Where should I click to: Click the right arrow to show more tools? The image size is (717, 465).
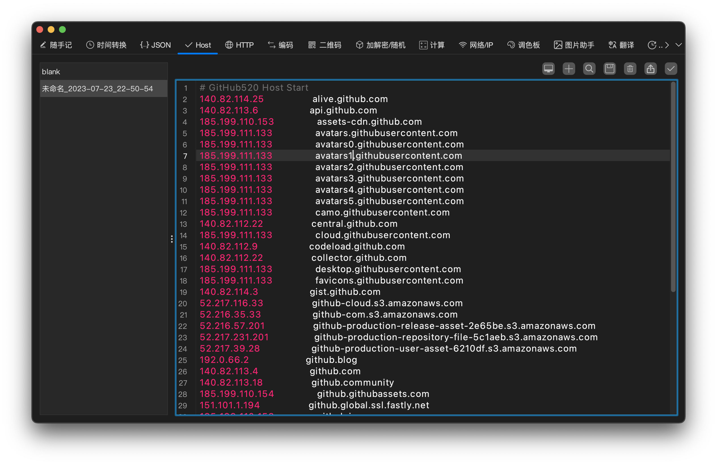667,45
